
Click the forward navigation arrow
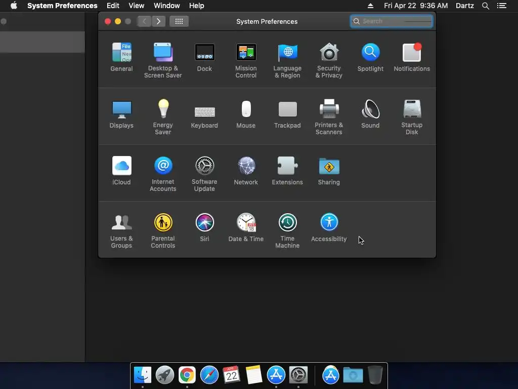pyautogui.click(x=158, y=21)
